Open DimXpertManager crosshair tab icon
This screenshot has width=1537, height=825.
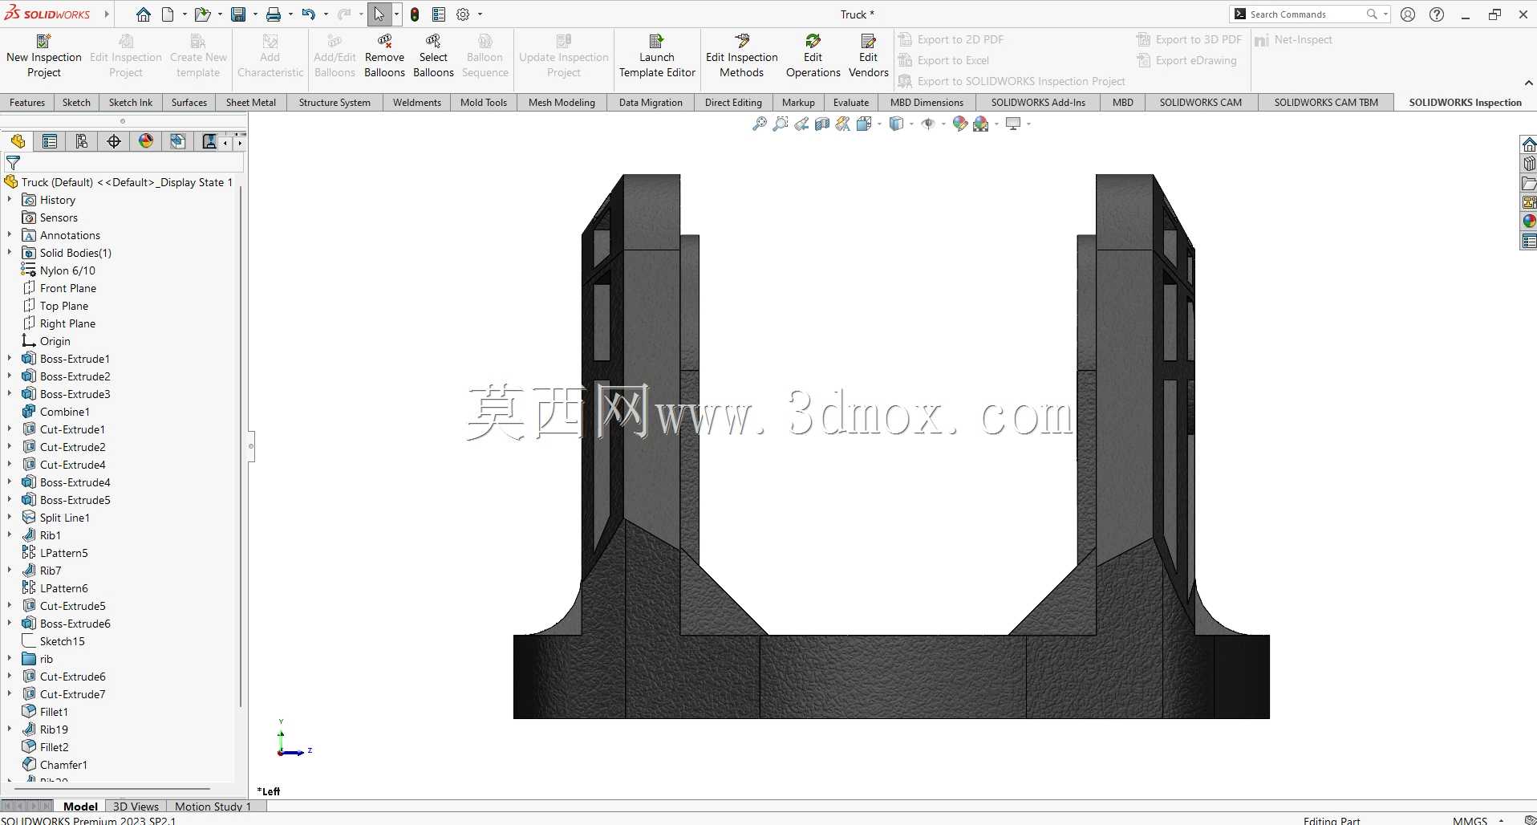click(114, 141)
